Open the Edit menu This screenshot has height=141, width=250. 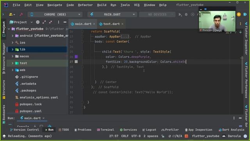(28, 5)
